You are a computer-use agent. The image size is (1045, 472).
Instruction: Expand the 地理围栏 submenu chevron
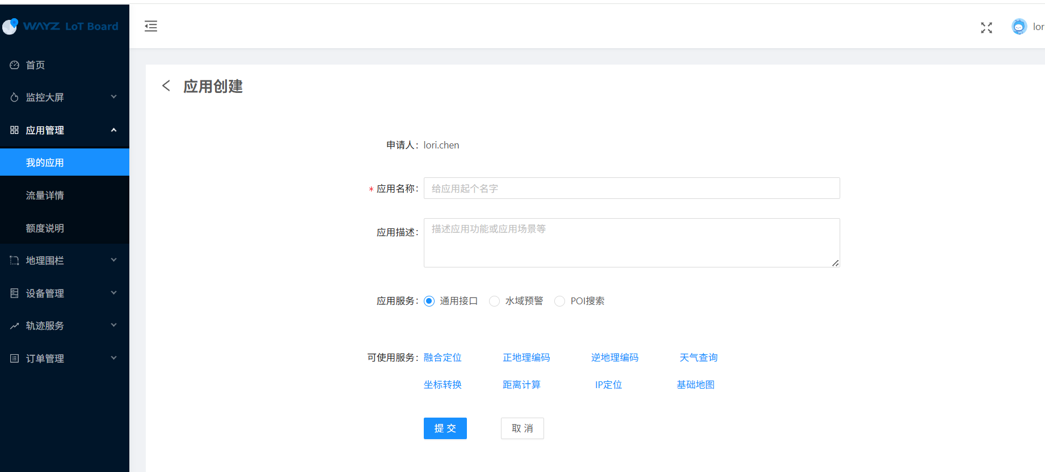(113, 260)
